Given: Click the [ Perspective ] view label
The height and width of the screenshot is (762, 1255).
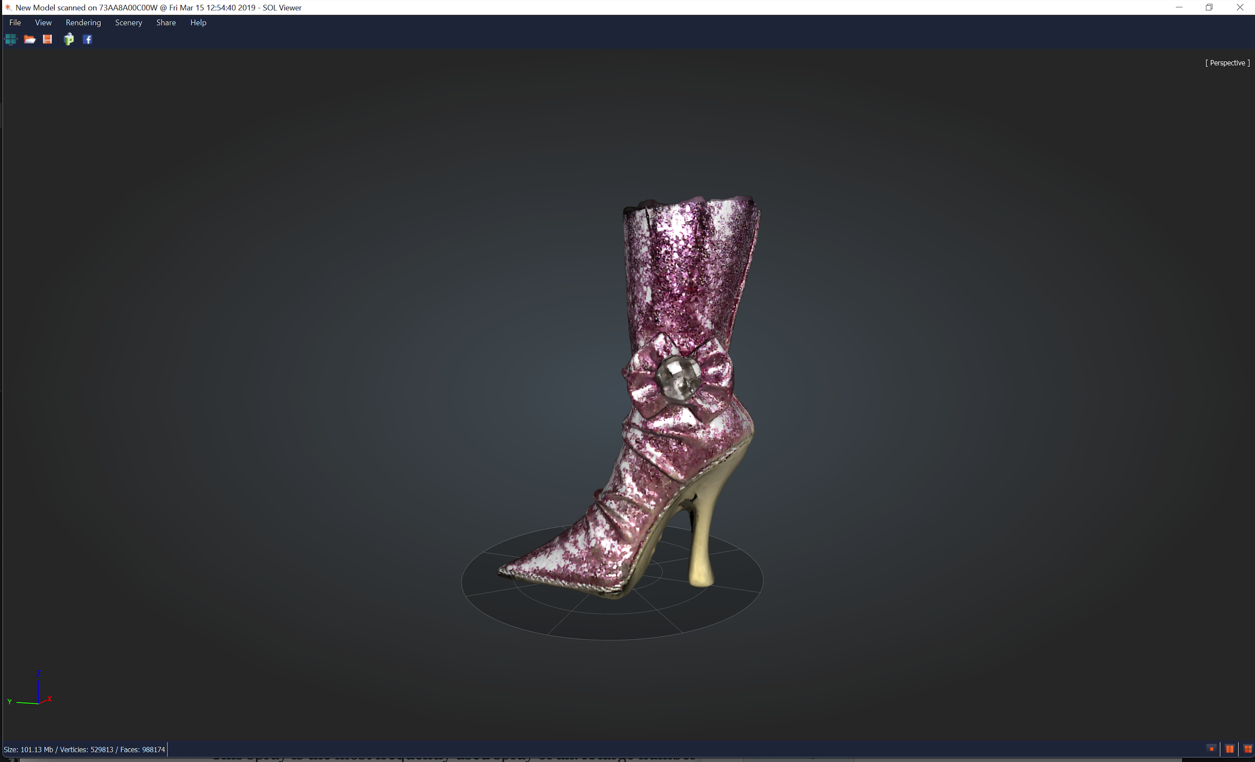Looking at the screenshot, I should point(1227,63).
